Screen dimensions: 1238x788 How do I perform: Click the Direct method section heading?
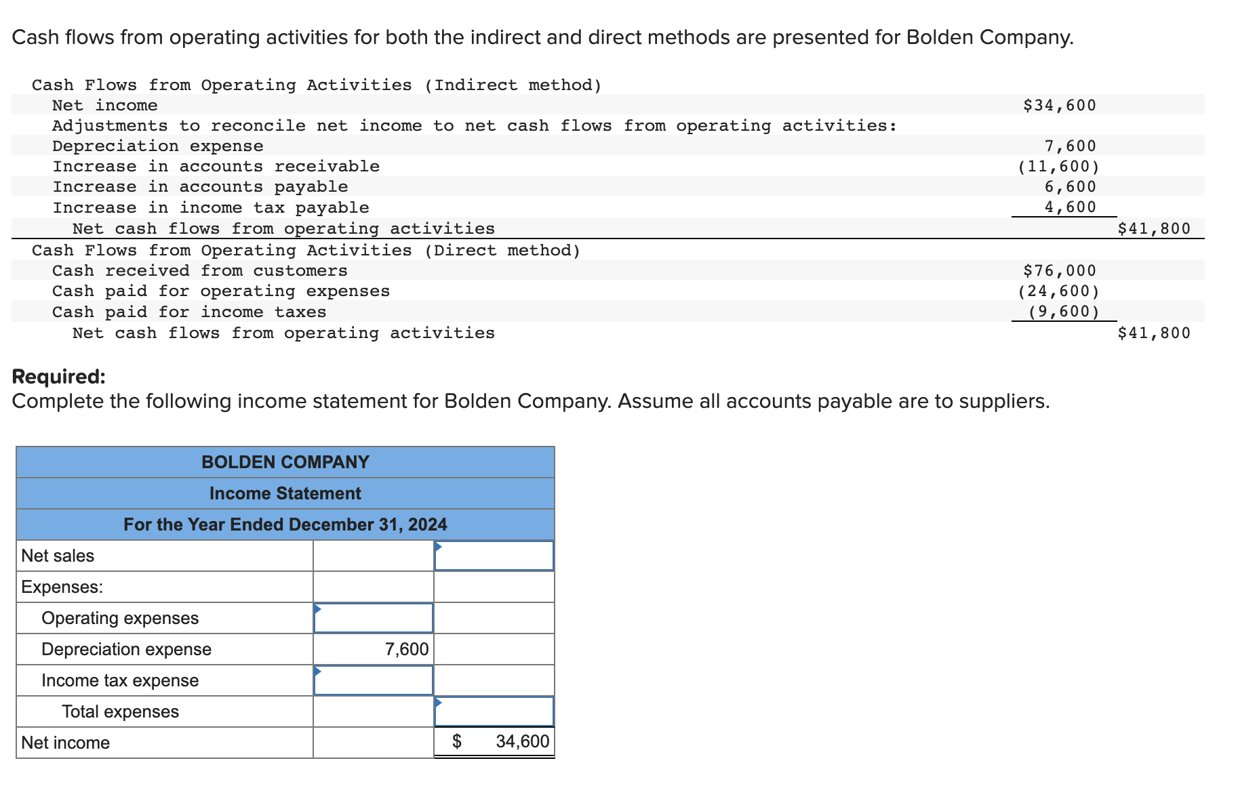point(306,250)
